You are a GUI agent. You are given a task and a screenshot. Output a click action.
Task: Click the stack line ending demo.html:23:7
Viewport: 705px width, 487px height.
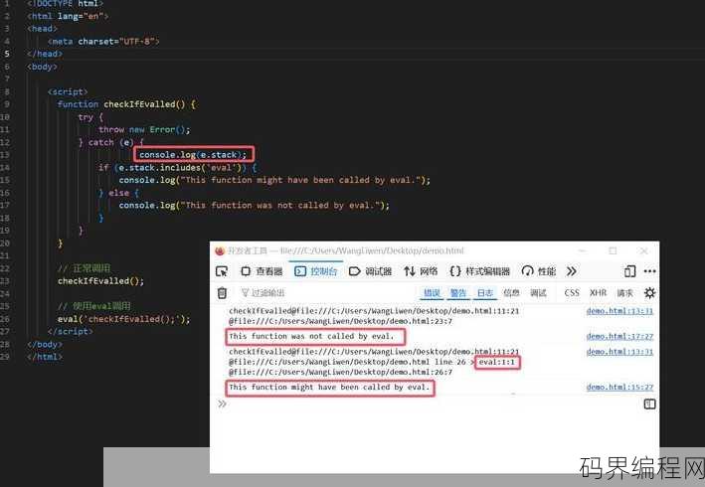340,321
